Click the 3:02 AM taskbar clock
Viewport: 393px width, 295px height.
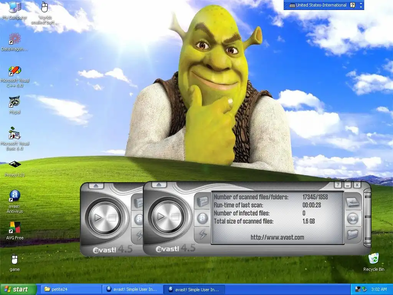[379, 289]
